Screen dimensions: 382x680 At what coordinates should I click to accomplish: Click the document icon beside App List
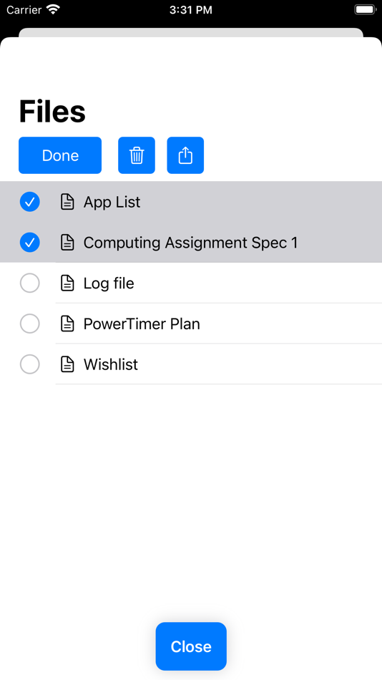[67, 202]
